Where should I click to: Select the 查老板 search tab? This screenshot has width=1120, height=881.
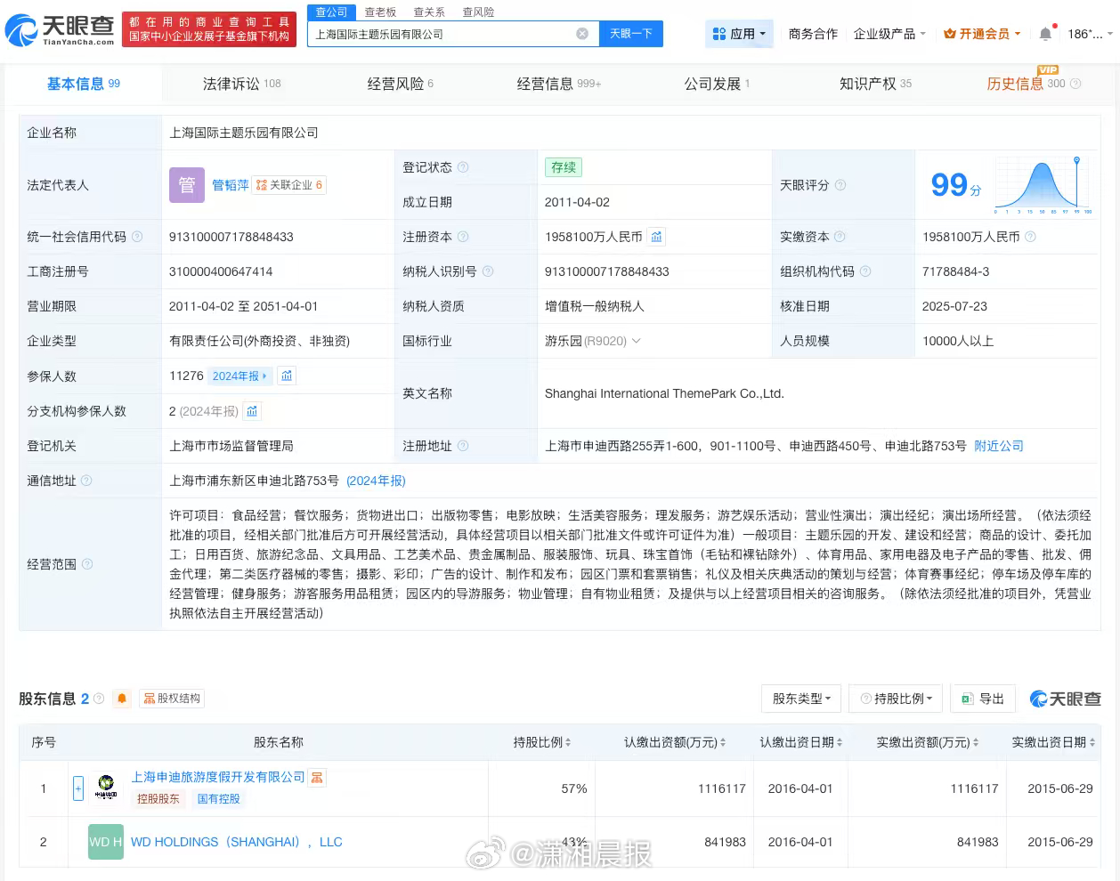380,12
